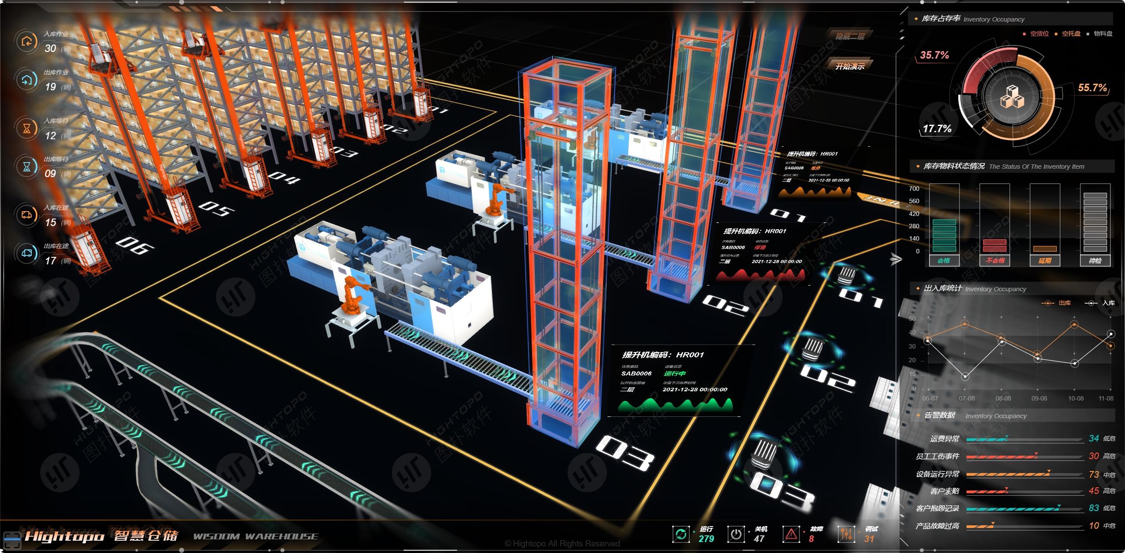Screen dimensions: 1125x553
Task: Click the 调试 debug sliders icon
Action: (x=846, y=534)
